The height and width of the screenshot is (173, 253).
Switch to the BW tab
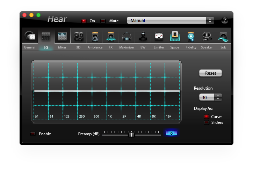[x=143, y=47]
